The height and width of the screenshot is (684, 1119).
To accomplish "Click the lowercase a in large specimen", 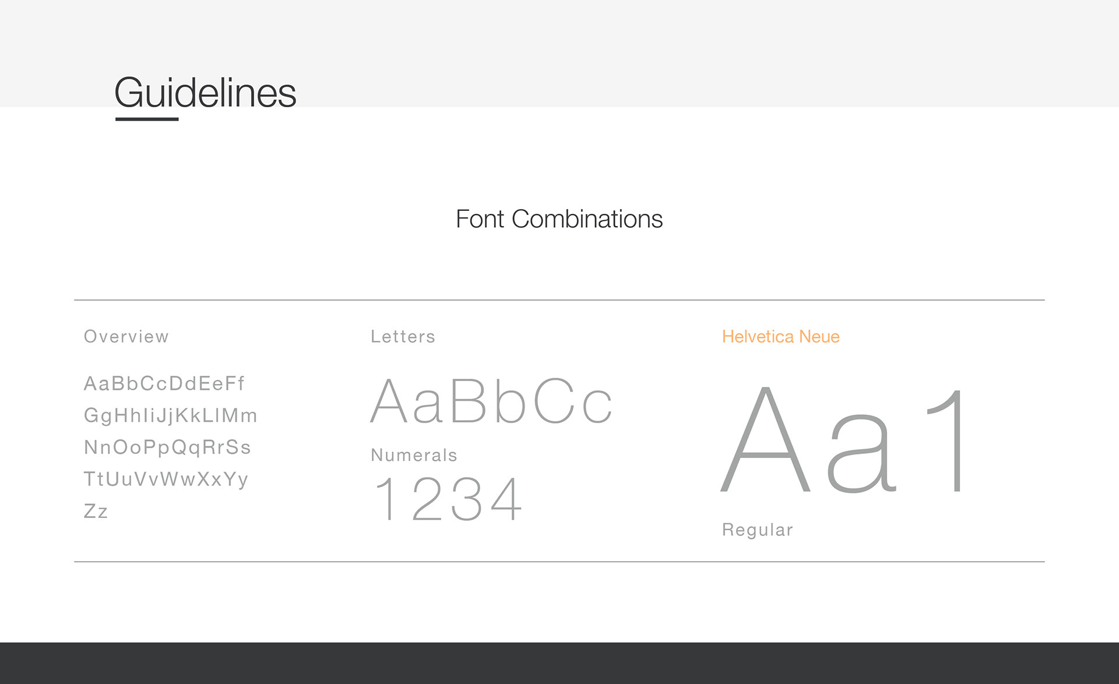I will point(861,452).
